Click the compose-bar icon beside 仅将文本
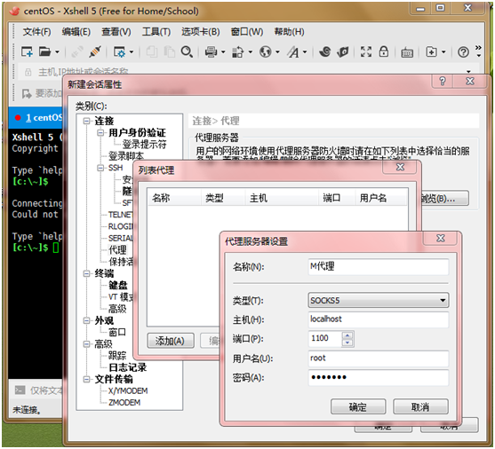This screenshot has width=495, height=449. [20, 390]
